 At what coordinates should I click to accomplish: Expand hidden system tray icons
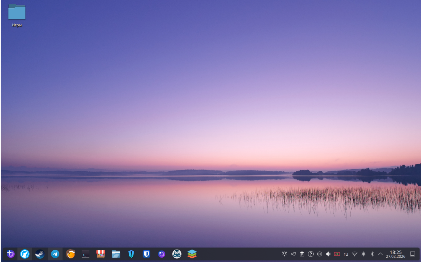click(x=380, y=254)
